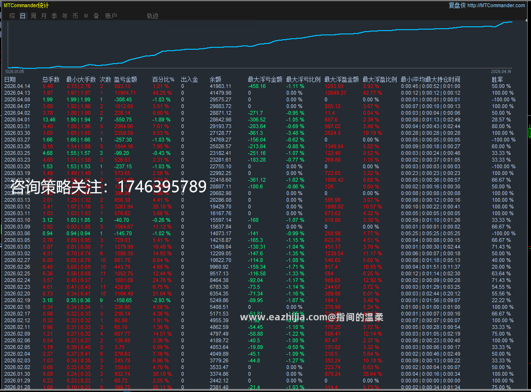Click the 2026.01.05 chart start date label

tap(14, 72)
